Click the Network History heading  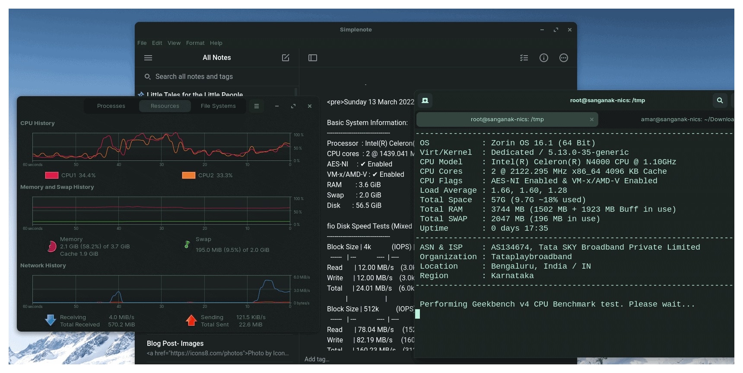[43, 266]
